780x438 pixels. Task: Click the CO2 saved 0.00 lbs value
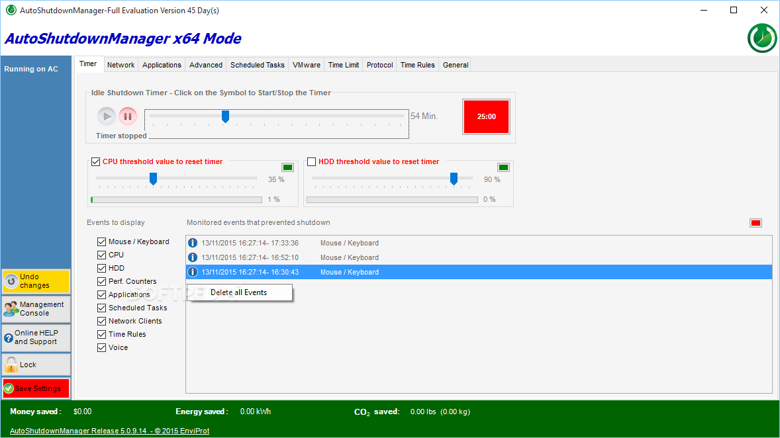click(440, 412)
